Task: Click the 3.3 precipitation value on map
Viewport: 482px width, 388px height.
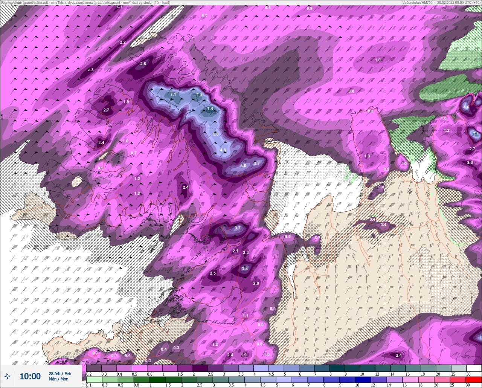Action: tap(245, 269)
